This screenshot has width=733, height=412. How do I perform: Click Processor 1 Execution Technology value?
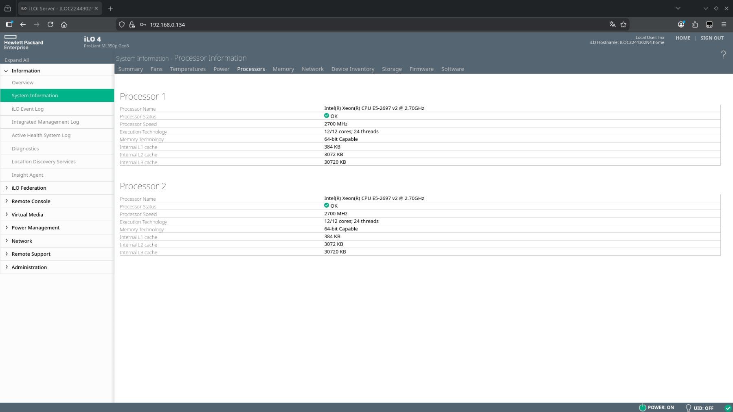pos(351,131)
